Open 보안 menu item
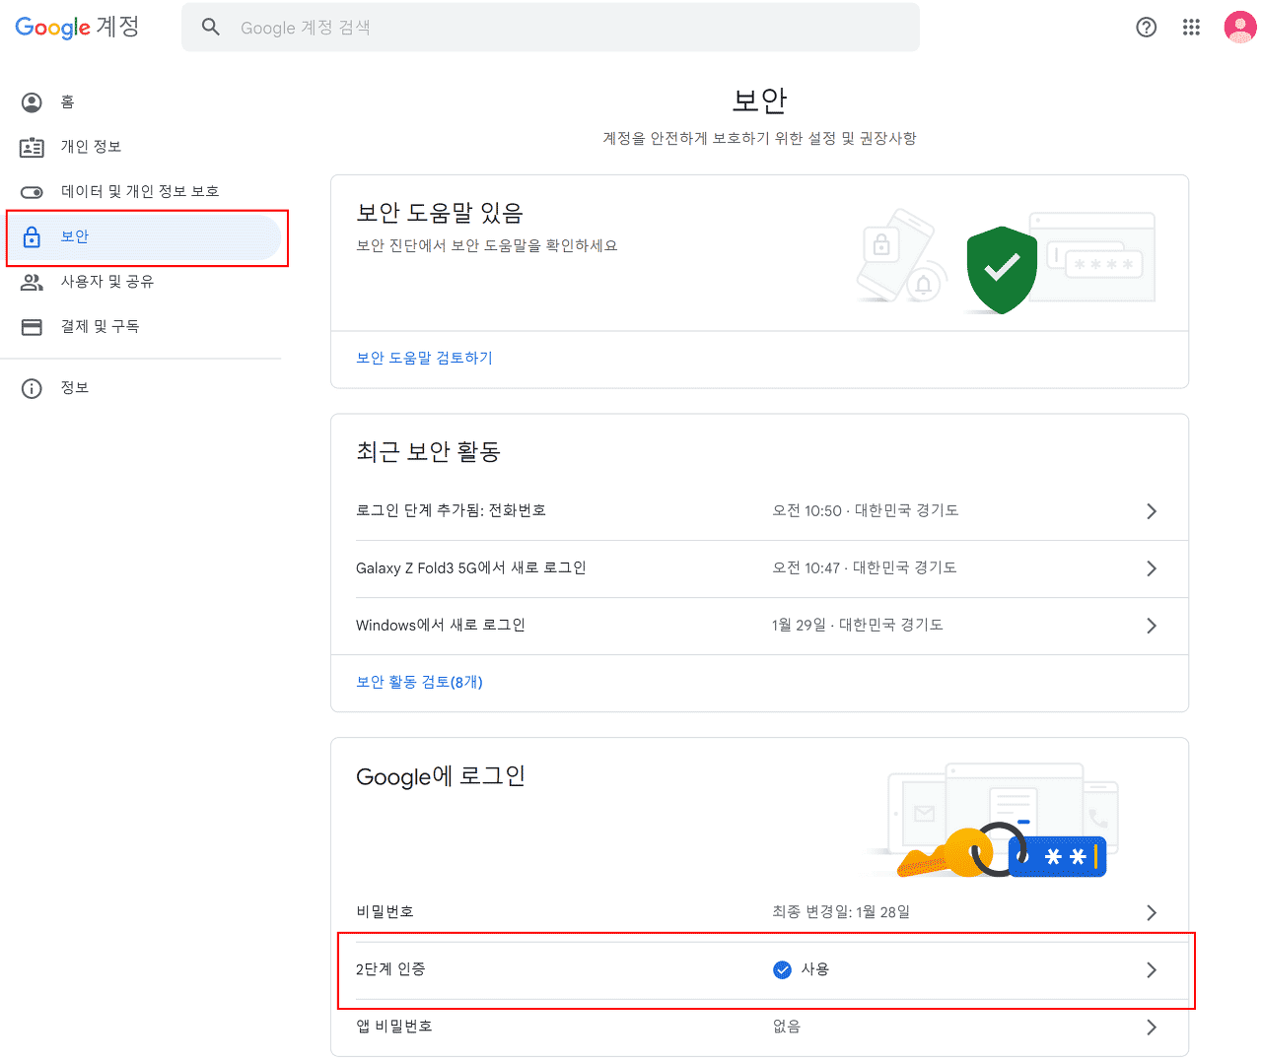Screen dimensions: 1262x1063 pos(141,236)
